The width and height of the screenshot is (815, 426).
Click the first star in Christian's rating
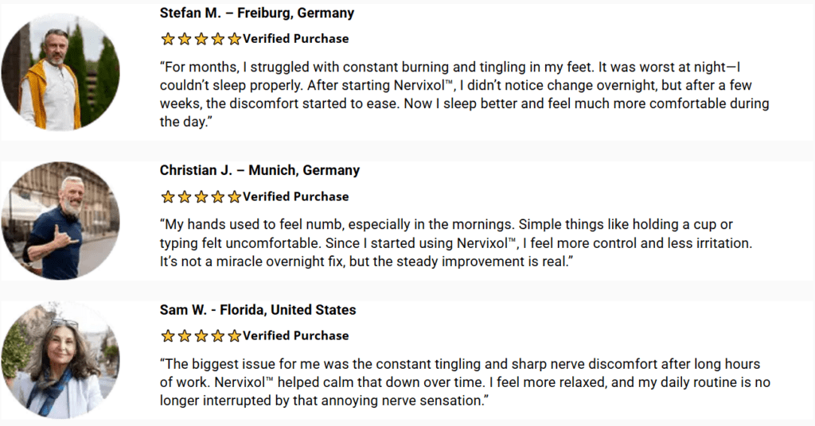click(x=167, y=196)
